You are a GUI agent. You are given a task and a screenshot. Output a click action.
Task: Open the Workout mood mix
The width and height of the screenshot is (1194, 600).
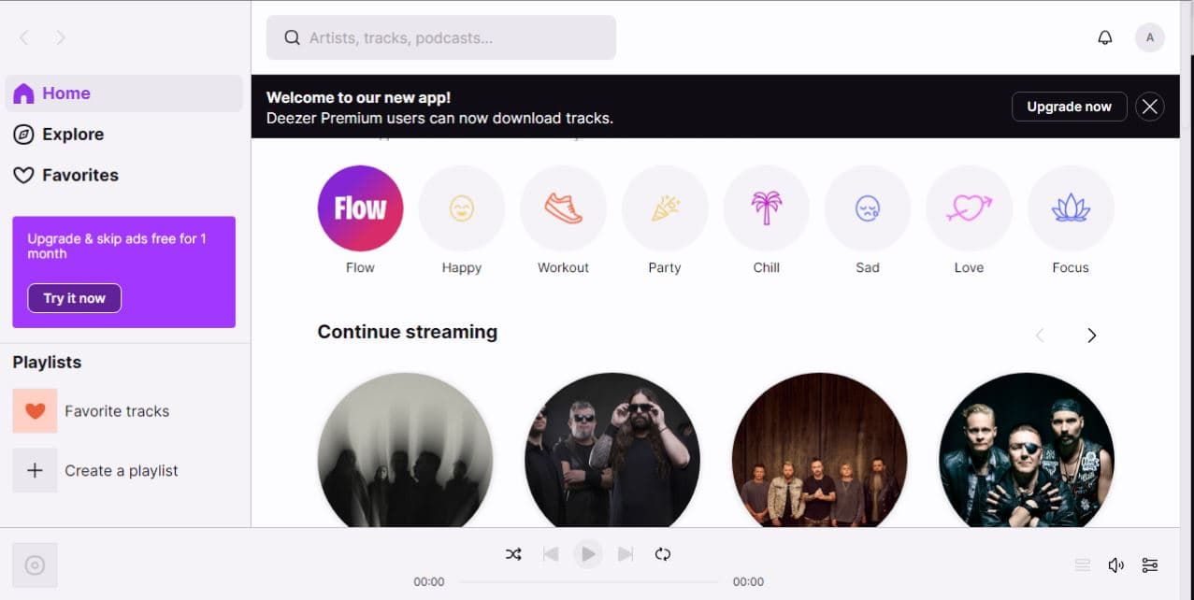[x=563, y=207]
